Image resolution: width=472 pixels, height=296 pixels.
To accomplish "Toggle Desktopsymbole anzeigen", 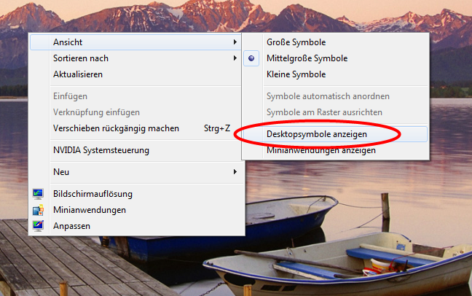I will point(335,134).
